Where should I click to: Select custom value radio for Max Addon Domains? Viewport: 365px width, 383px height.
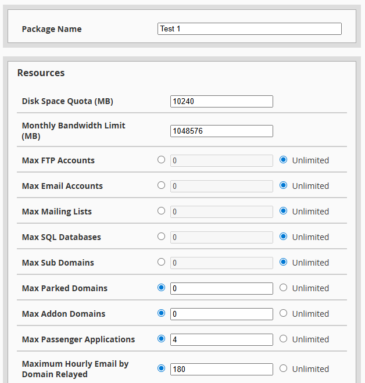coord(161,313)
